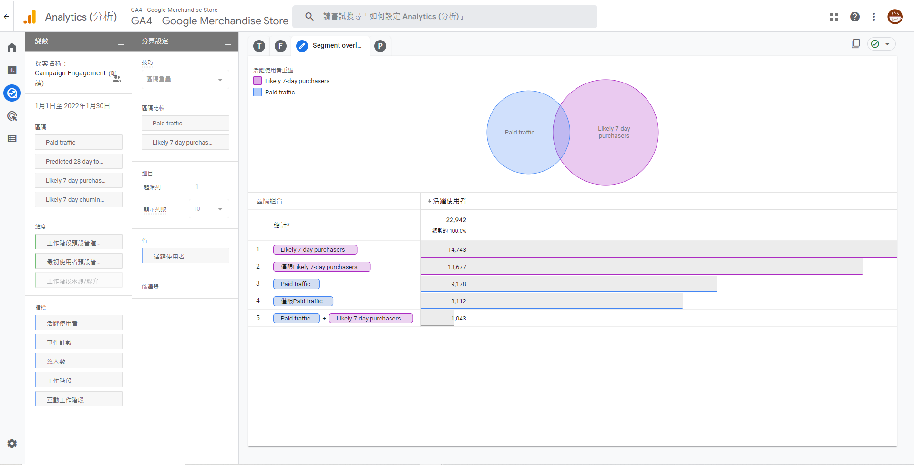Select Likely 7-day churnin... segment
Viewport: 914px width, 465px height.
79,199
